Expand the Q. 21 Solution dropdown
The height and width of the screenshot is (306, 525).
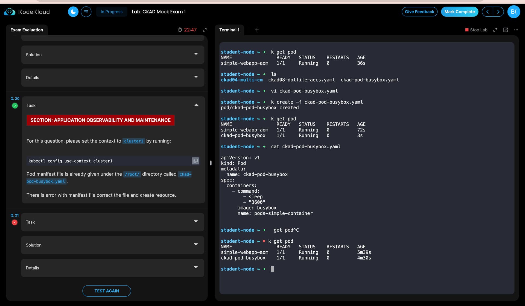click(x=196, y=245)
